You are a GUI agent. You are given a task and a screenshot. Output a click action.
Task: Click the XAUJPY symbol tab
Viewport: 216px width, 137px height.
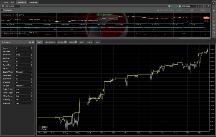coord(8,3)
